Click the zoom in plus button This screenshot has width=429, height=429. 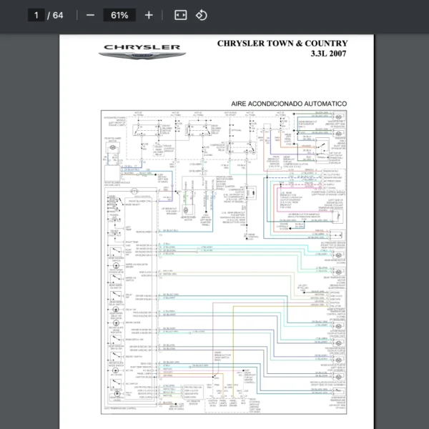pyautogui.click(x=149, y=15)
